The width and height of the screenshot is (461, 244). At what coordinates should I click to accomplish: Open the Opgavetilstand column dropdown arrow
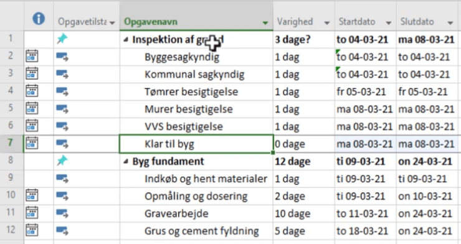pyautogui.click(x=112, y=22)
